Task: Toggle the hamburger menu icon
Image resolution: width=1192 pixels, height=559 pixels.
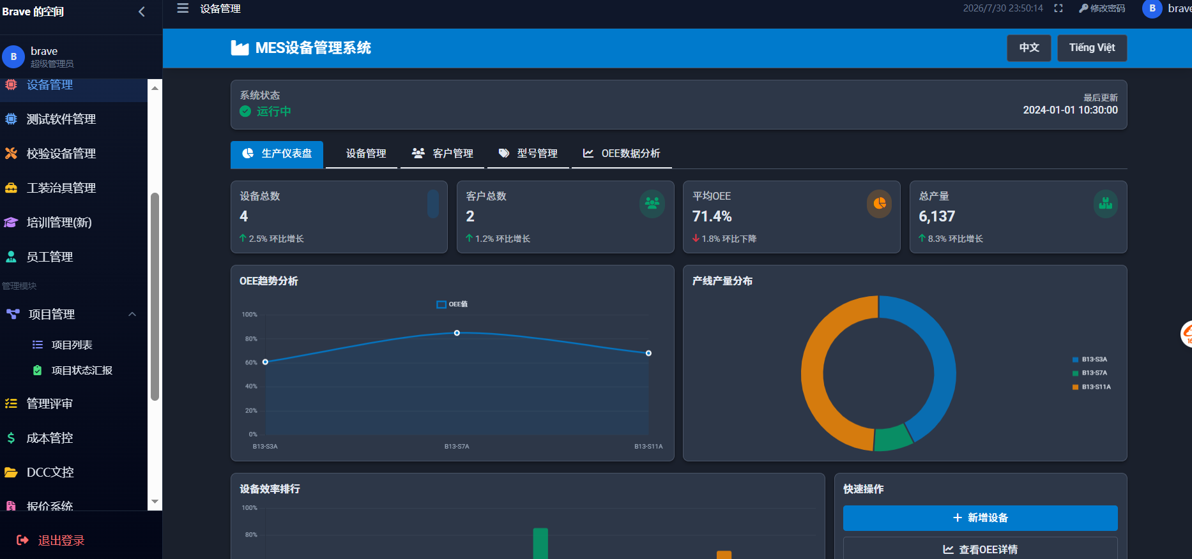Action: [183, 8]
